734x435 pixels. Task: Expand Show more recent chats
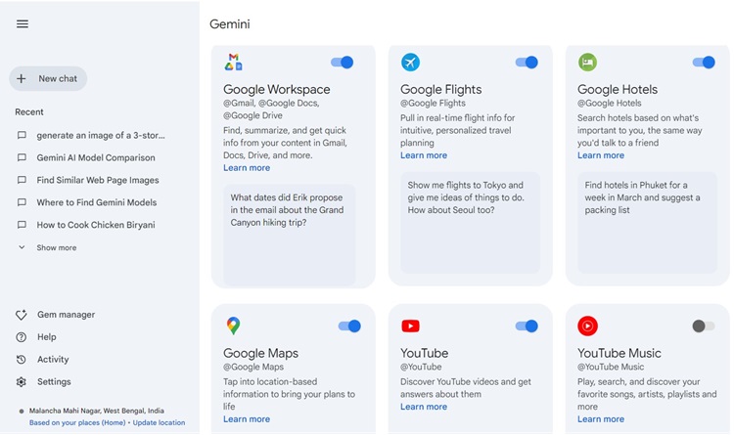(x=56, y=248)
